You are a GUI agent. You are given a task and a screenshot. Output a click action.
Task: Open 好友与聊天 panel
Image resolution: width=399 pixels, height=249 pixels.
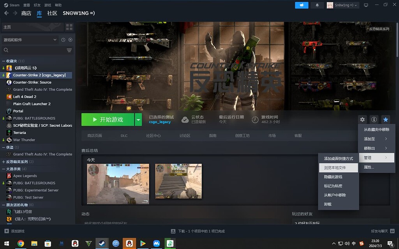(383, 231)
